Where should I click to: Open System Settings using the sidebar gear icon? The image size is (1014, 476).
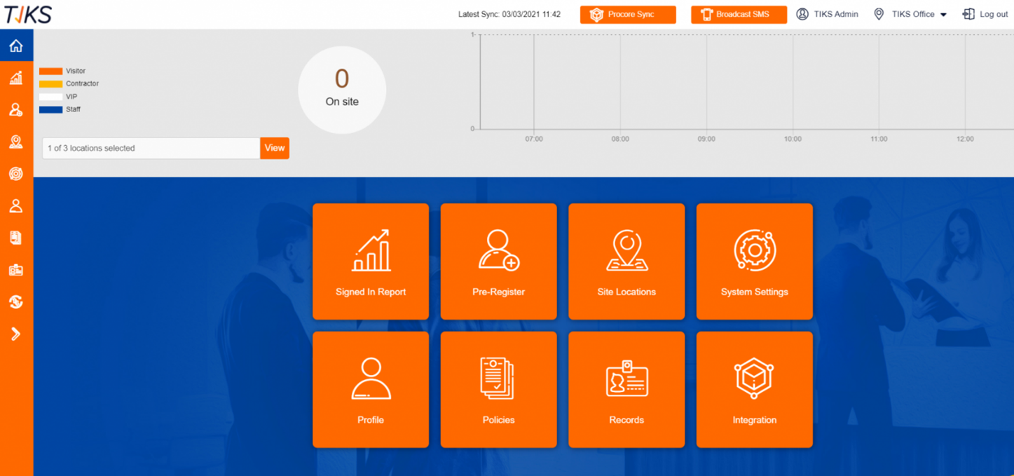[15, 174]
